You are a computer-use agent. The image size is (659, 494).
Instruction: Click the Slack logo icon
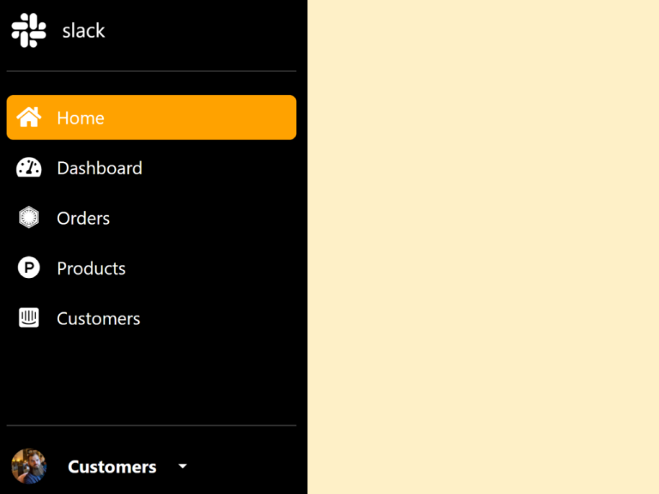[x=28, y=31]
